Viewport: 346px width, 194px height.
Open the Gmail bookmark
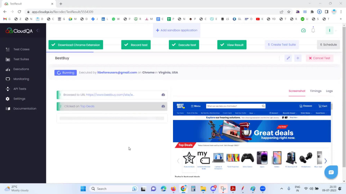(x=7, y=19)
